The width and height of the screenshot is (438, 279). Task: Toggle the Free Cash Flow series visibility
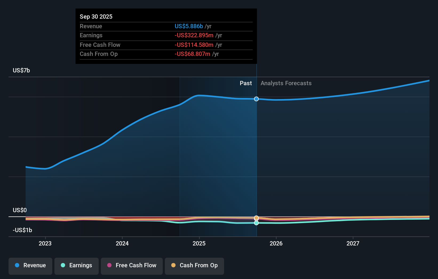point(132,265)
